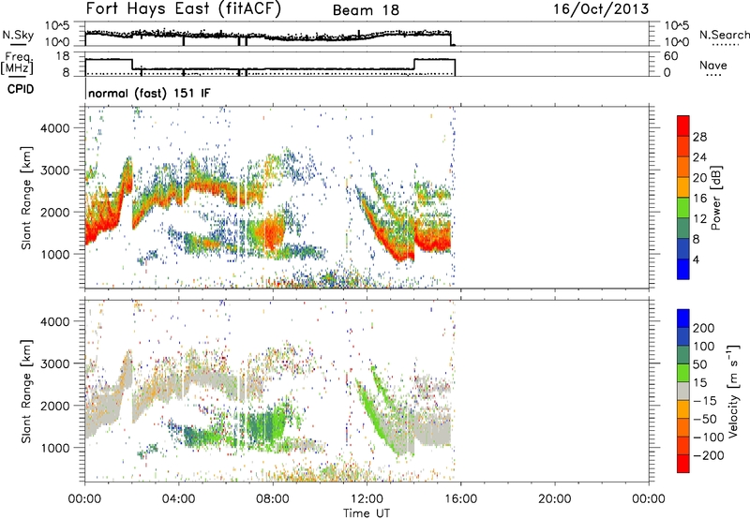Click the title 'Fort Hays East (fitACF)'
The width and height of the screenshot is (750, 519).
[183, 8]
